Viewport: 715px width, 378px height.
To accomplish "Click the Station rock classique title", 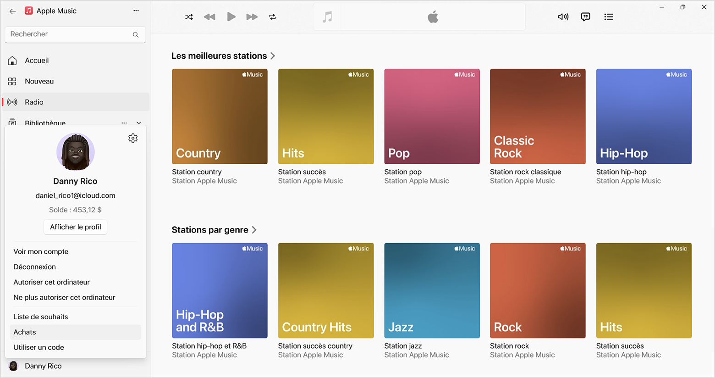I will (x=525, y=172).
